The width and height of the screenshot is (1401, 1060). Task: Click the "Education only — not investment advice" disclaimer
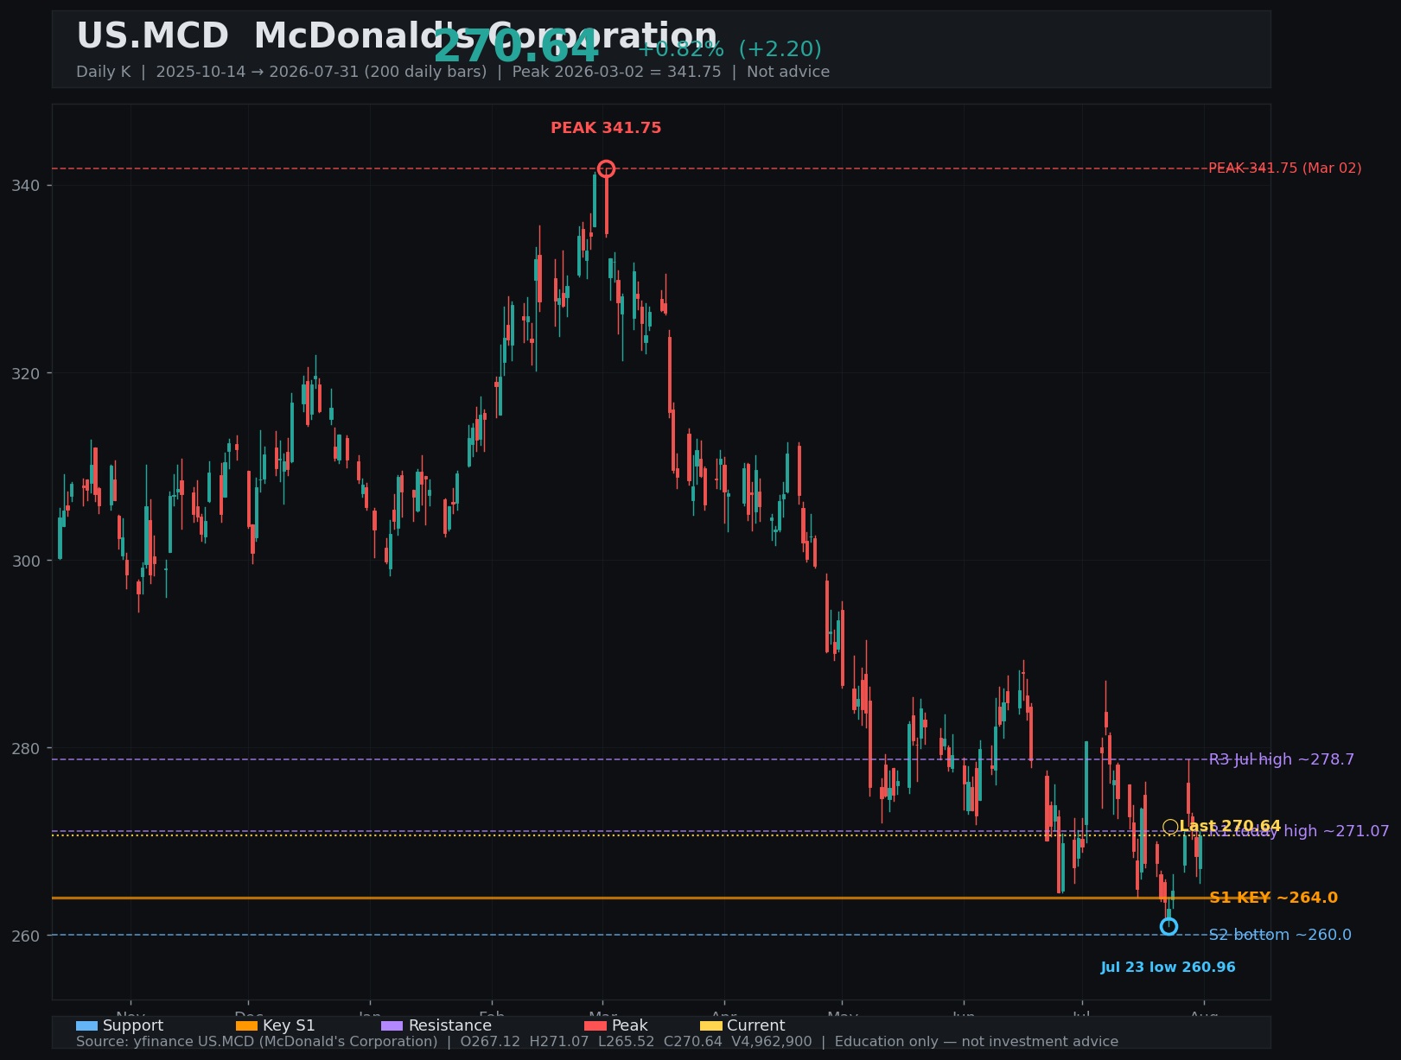977,1042
